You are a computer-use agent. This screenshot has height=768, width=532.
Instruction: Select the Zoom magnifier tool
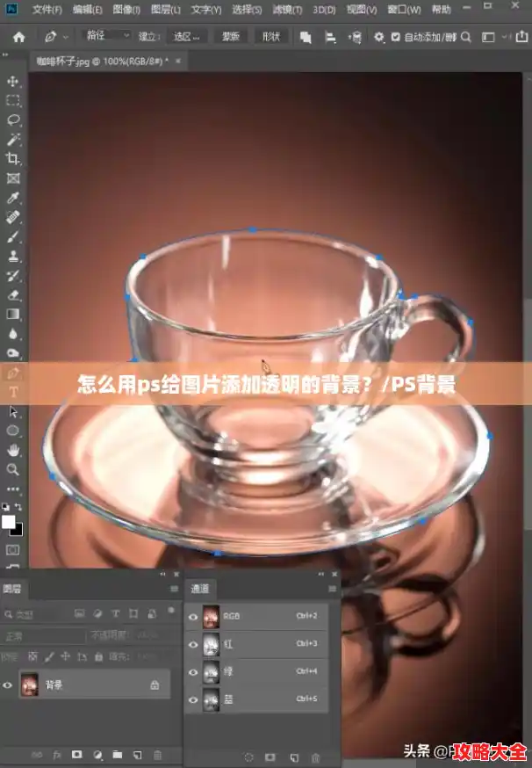tap(13, 469)
